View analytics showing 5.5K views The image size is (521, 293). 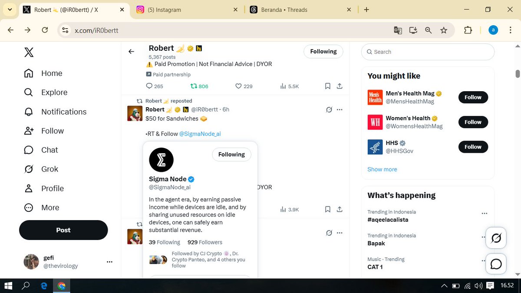[x=289, y=86]
